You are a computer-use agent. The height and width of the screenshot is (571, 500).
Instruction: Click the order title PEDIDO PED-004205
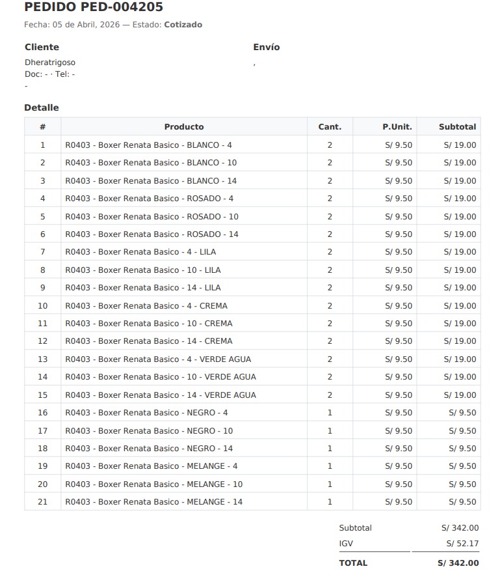tap(94, 8)
